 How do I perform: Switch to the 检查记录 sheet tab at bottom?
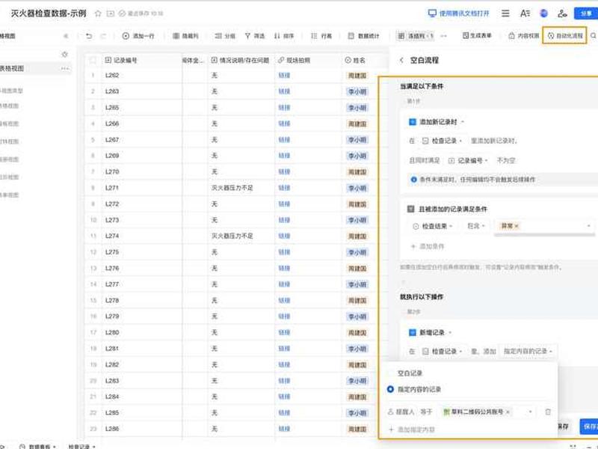[81, 446]
